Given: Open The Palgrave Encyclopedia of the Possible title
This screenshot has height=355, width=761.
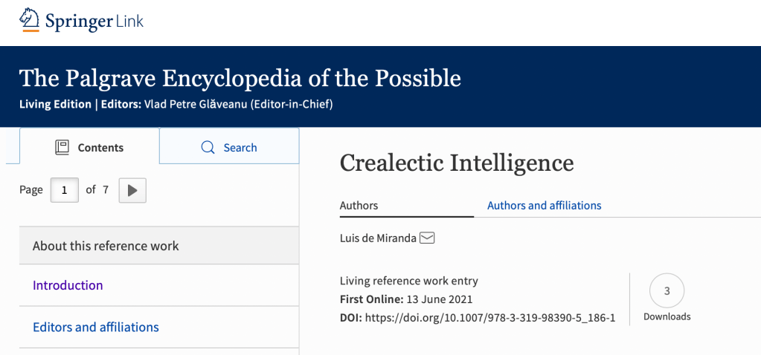Looking at the screenshot, I should pos(240,78).
